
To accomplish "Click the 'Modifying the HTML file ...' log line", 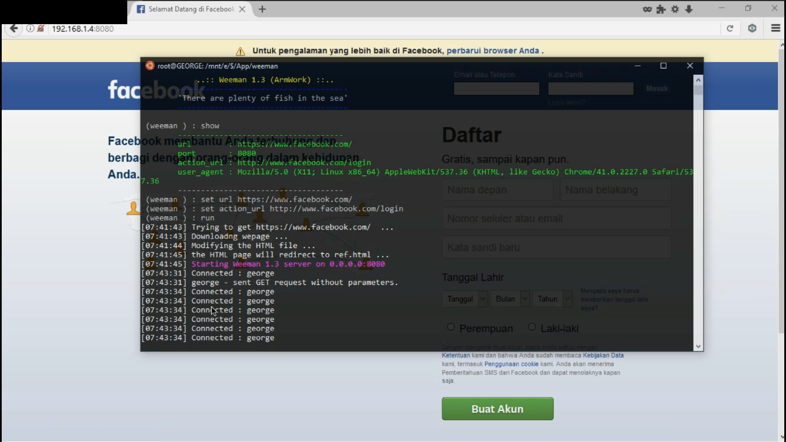I will [228, 246].
